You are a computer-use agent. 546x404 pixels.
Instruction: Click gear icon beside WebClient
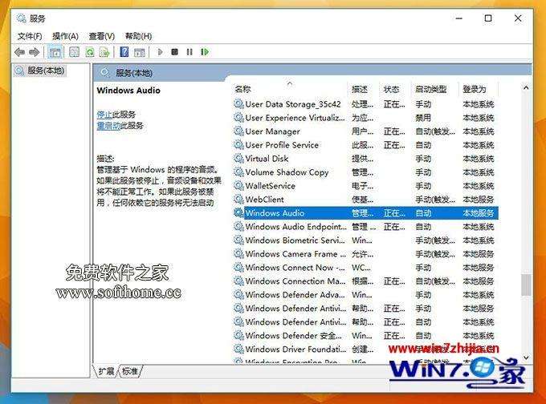click(x=238, y=200)
